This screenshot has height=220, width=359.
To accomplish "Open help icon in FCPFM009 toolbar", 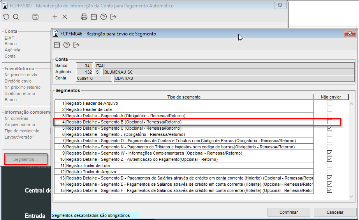I will (x=104, y=17).
